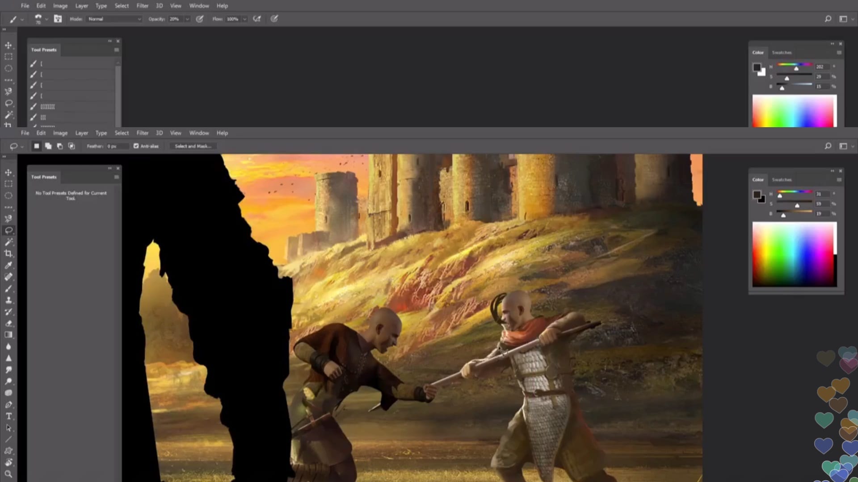Select the Eraser tool

(x=8, y=323)
